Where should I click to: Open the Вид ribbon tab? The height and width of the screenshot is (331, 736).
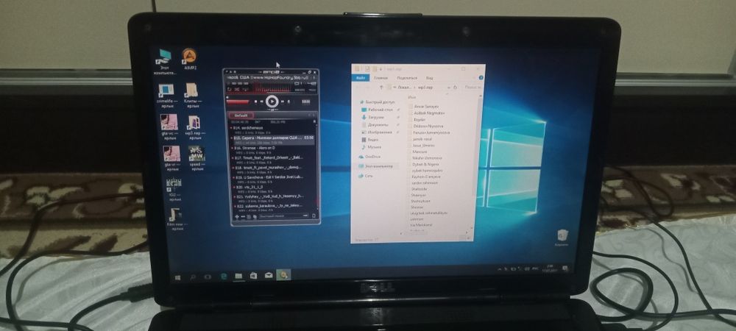430,78
